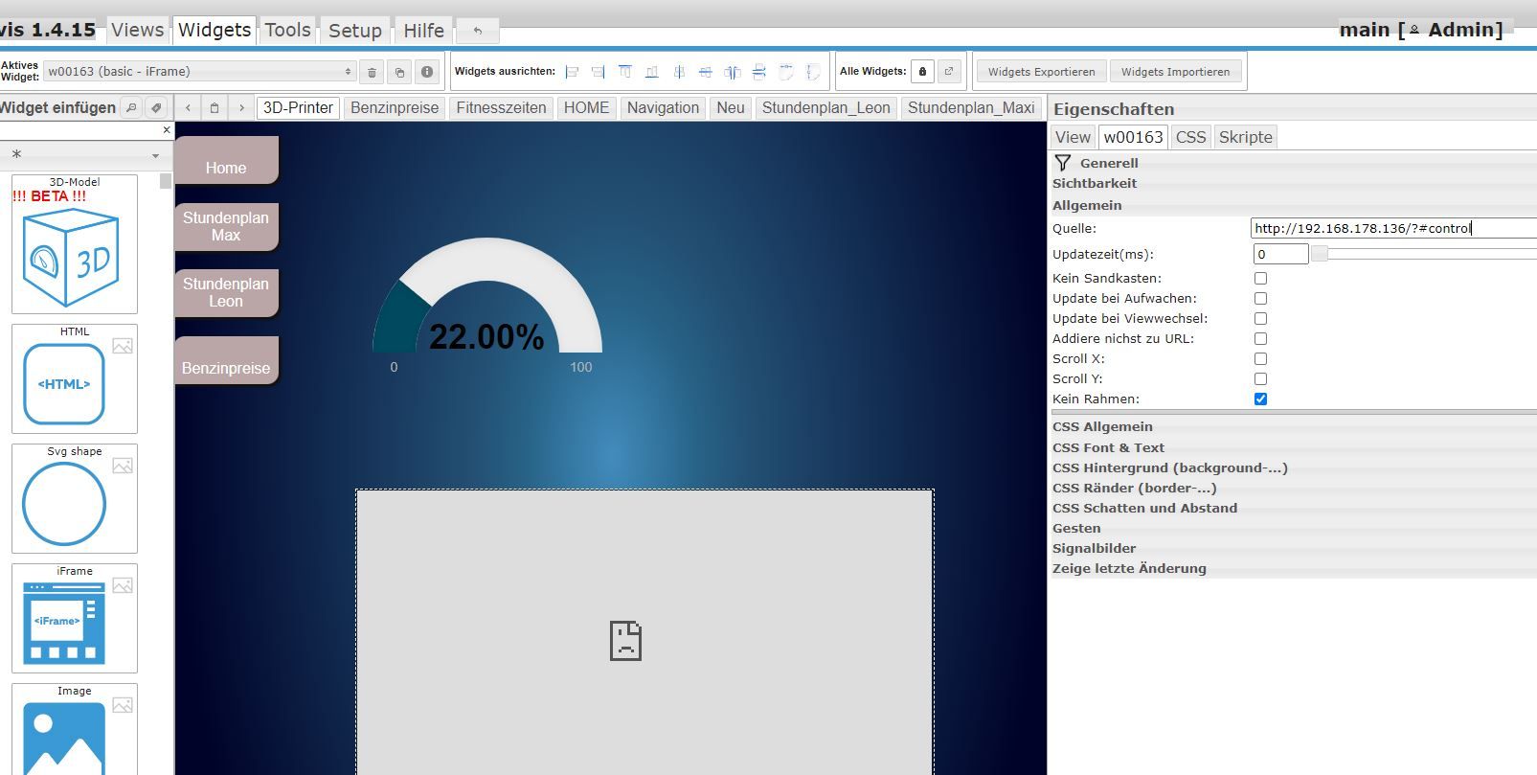Click the Home button on the canvas
This screenshot has width=1537, height=775.
click(x=226, y=160)
